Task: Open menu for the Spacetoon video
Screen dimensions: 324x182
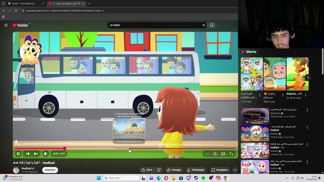Action: point(307,110)
